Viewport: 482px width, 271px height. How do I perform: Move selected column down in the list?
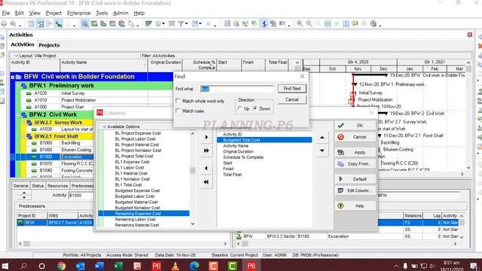322,151
